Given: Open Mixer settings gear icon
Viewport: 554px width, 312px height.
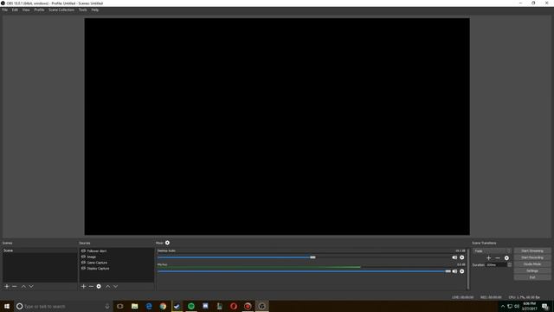Looking at the screenshot, I should pos(167,243).
